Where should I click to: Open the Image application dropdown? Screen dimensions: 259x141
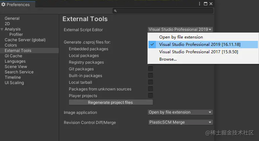point(180,112)
